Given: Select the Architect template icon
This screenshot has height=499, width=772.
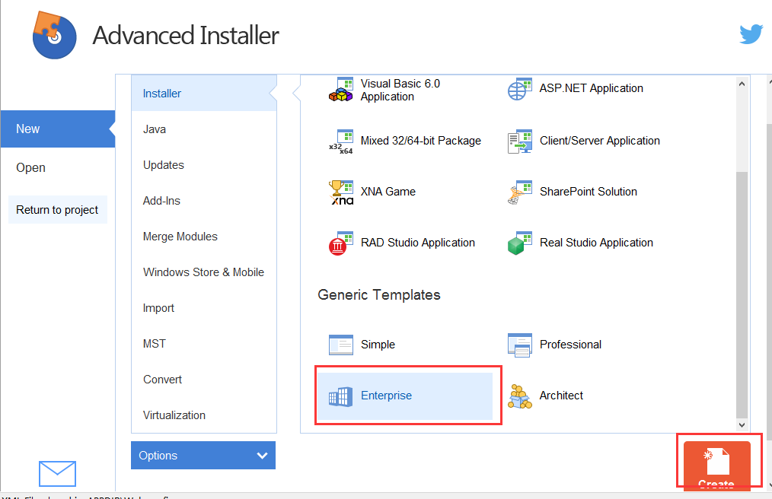Looking at the screenshot, I should tap(520, 396).
